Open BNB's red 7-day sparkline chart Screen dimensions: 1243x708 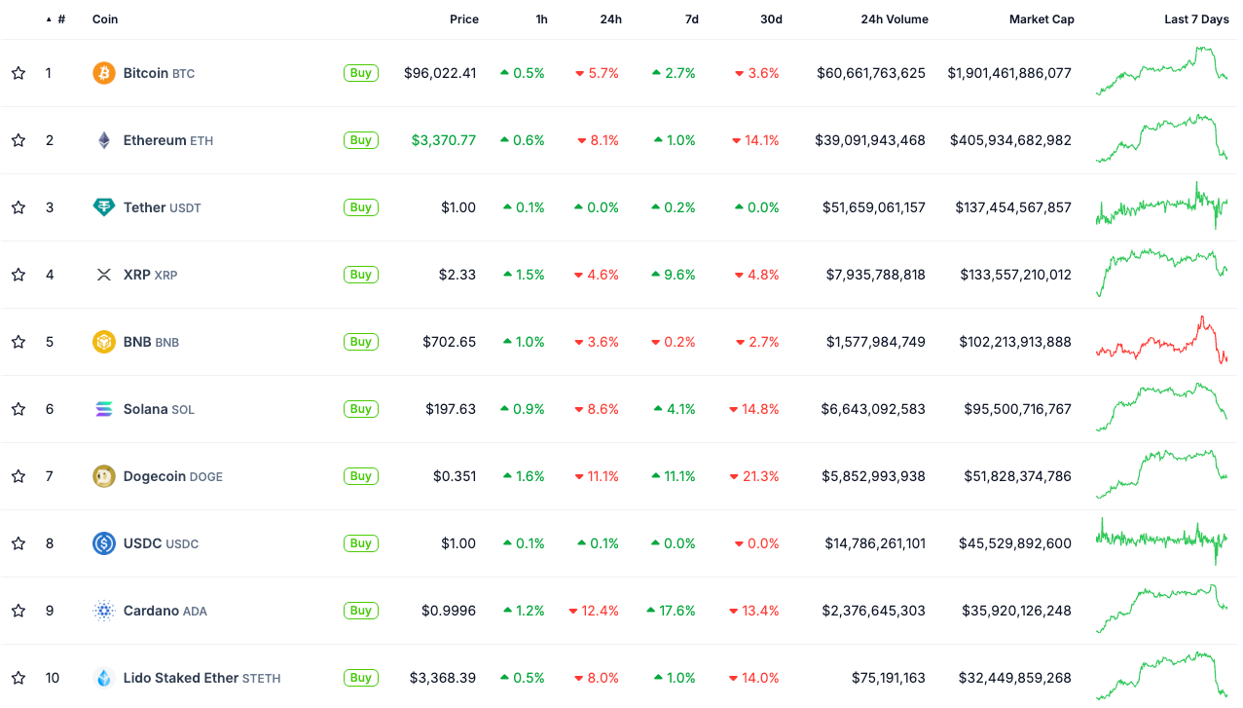point(1161,339)
